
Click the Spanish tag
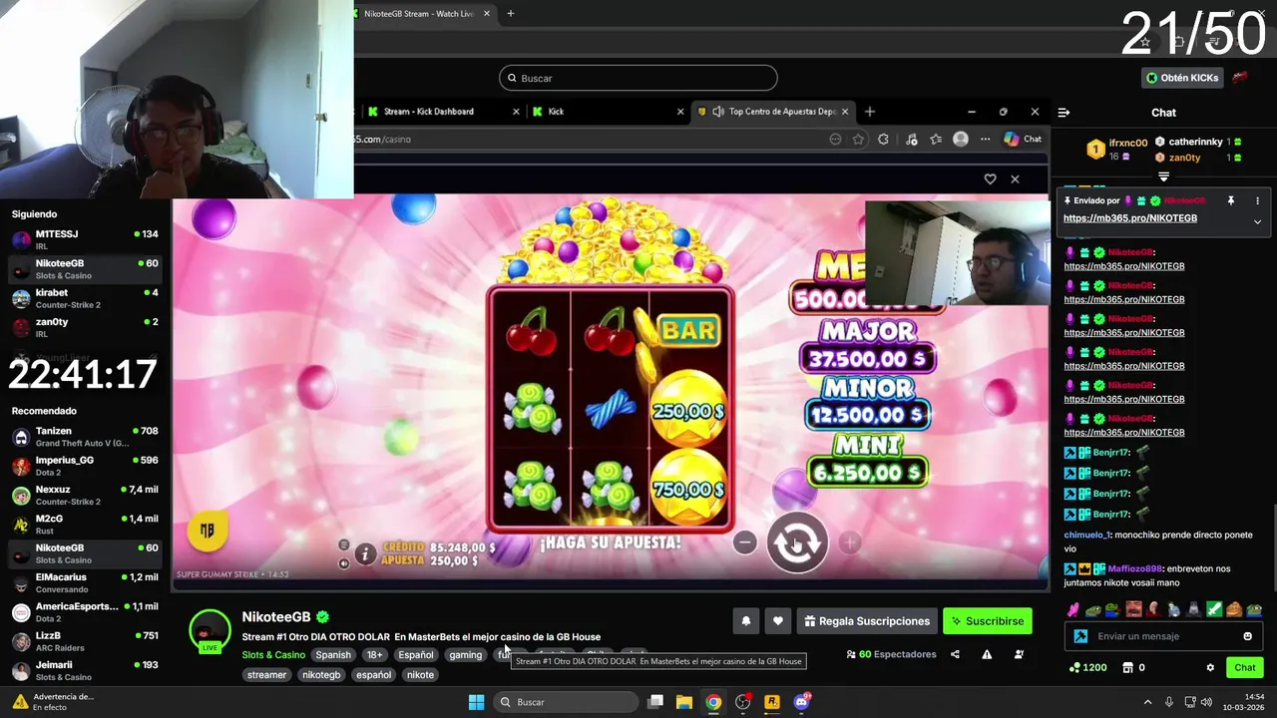click(x=333, y=655)
